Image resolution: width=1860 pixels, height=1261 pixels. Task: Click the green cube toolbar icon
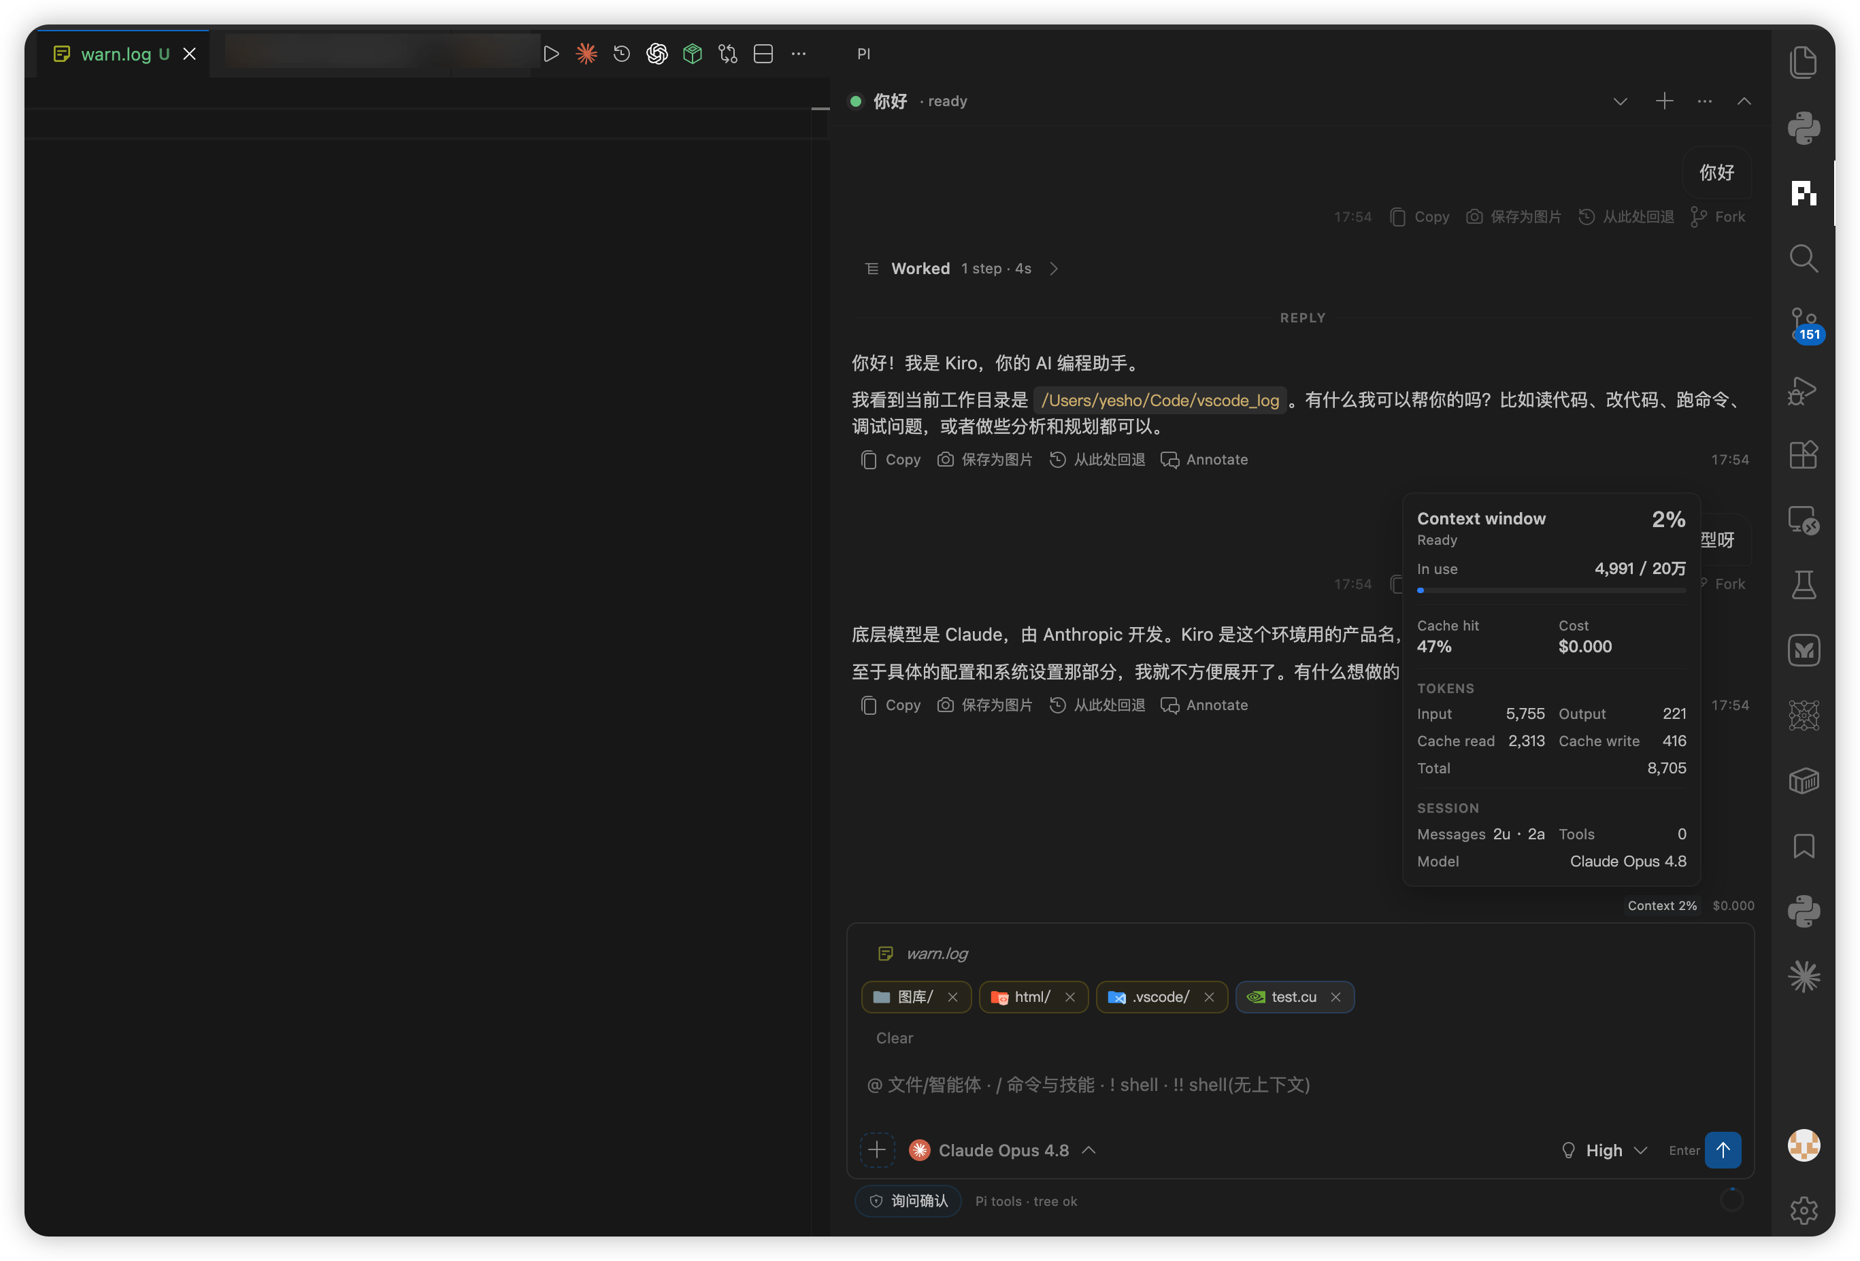(693, 54)
